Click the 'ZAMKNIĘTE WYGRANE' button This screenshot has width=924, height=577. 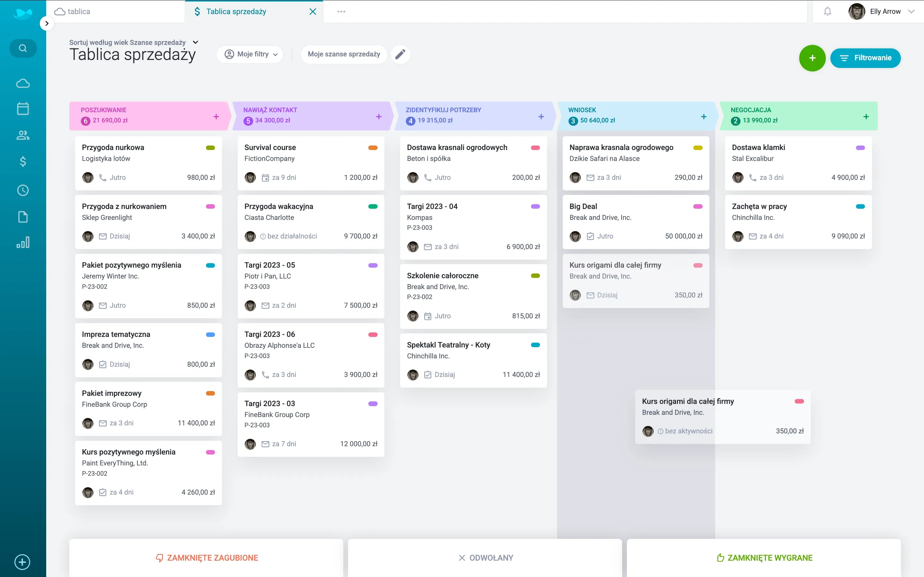765,557
